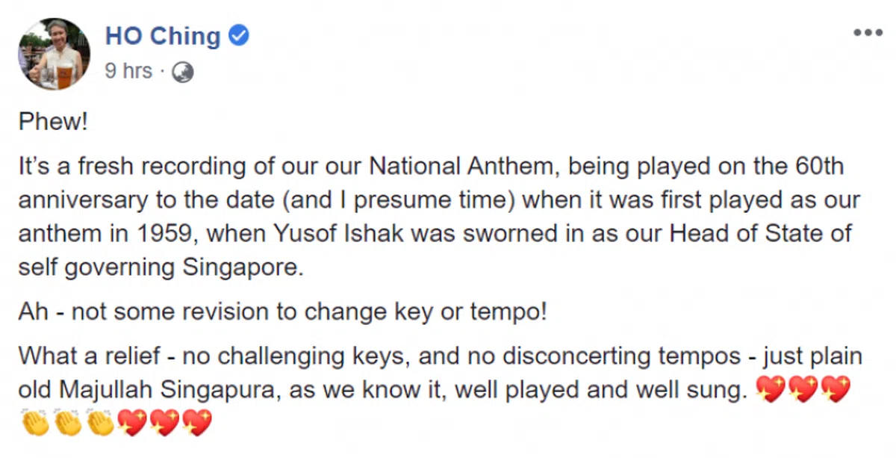Open HO Ching's profile picture

pyautogui.click(x=55, y=54)
